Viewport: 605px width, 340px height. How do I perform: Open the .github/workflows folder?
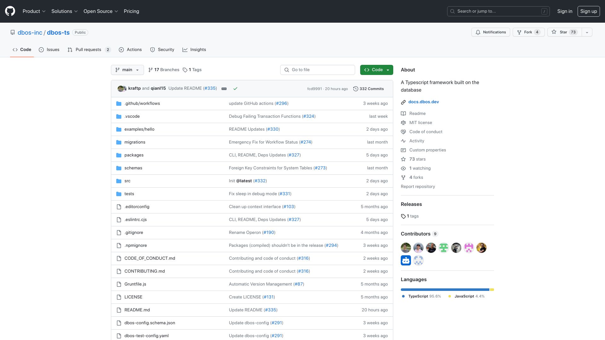(142, 104)
